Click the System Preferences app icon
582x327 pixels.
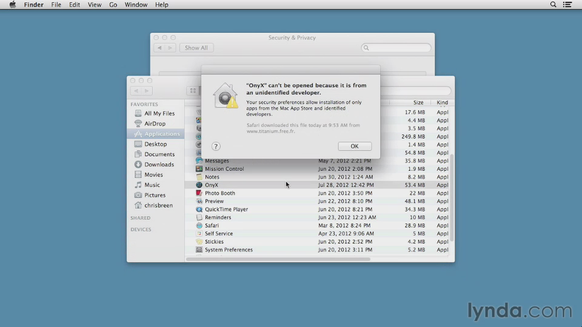[x=199, y=249]
